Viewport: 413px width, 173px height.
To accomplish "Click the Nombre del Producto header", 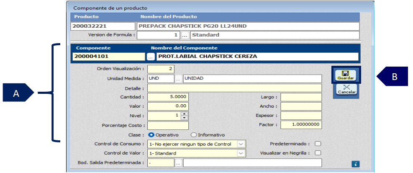I will pyautogui.click(x=169, y=17).
